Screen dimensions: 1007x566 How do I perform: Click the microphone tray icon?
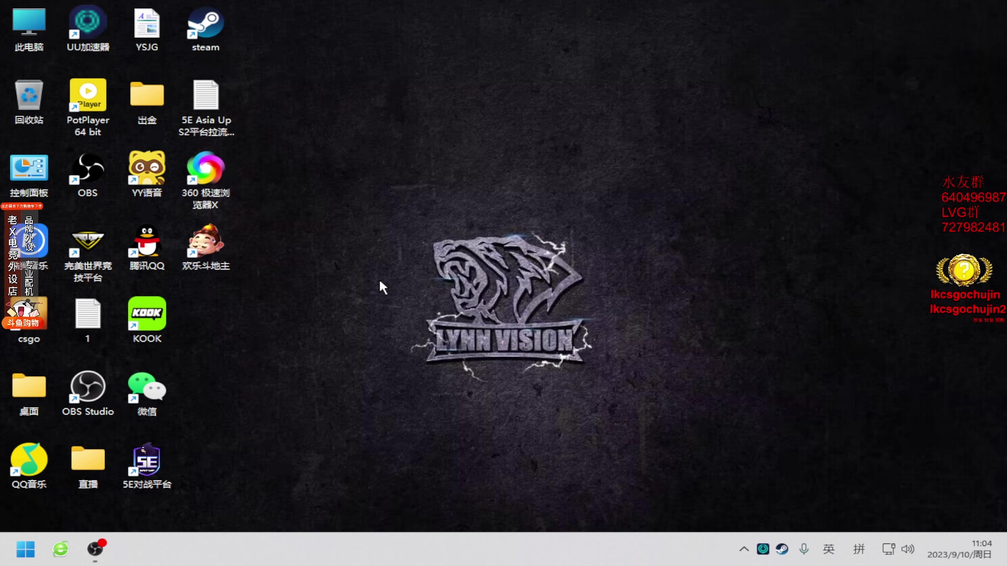click(804, 549)
